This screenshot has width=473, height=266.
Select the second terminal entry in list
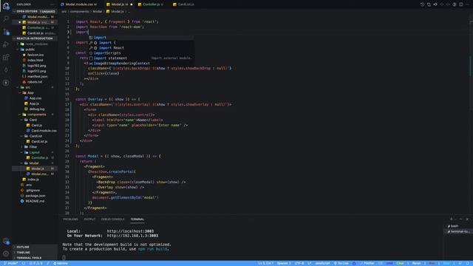(458, 231)
